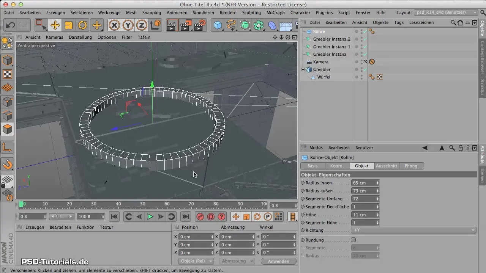Select the Move tool in the top toolbar
This screenshot has height=273, width=486.
click(55, 25)
